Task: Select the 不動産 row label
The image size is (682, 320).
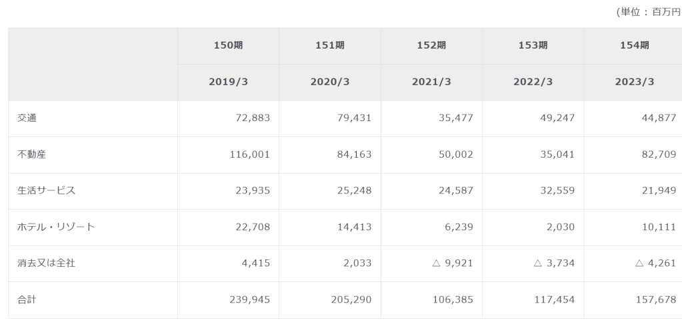Action: [31, 154]
